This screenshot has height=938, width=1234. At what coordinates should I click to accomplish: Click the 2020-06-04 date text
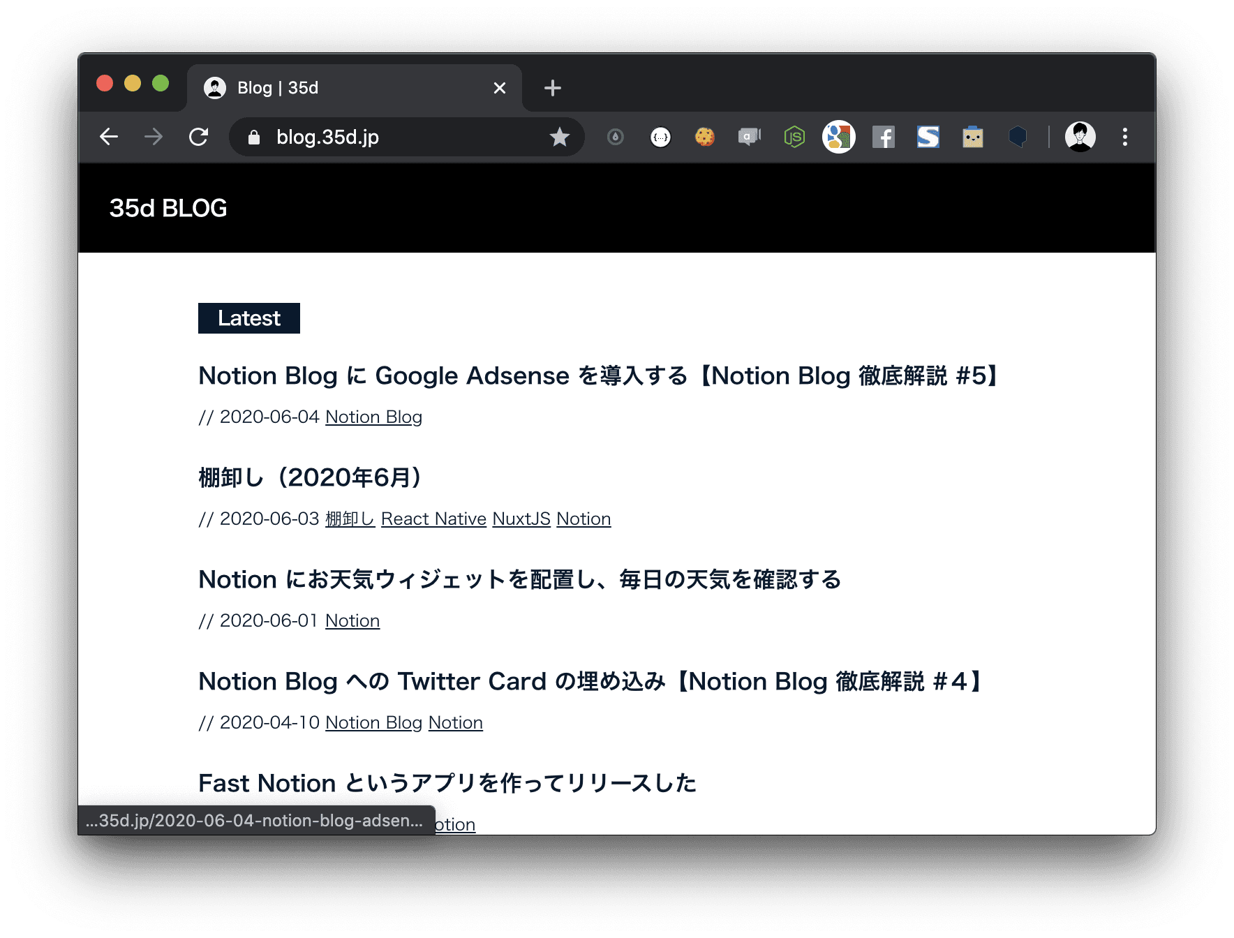tap(269, 417)
